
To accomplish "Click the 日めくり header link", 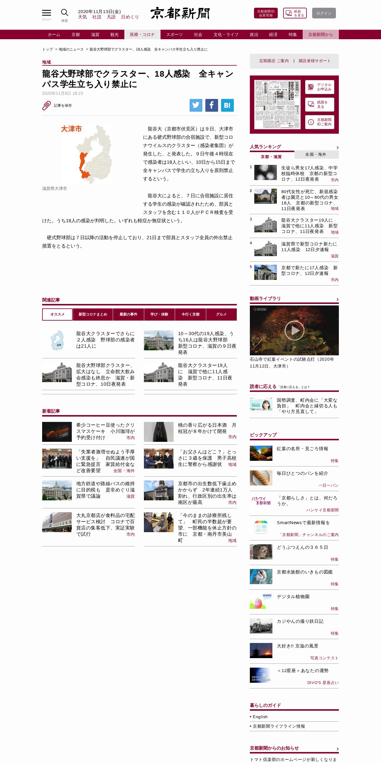I will click(x=130, y=17).
